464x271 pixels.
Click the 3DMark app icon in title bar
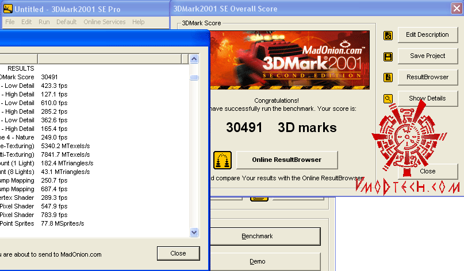click(x=7, y=9)
